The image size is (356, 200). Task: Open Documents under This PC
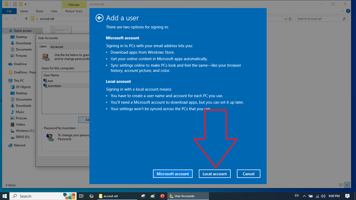[x=24, y=99]
